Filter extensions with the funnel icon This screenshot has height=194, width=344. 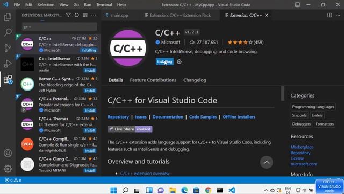[x=68, y=15]
